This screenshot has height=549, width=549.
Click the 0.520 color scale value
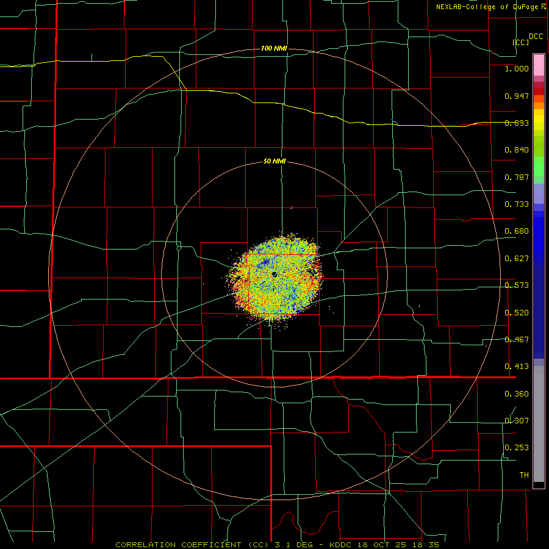tap(517, 313)
